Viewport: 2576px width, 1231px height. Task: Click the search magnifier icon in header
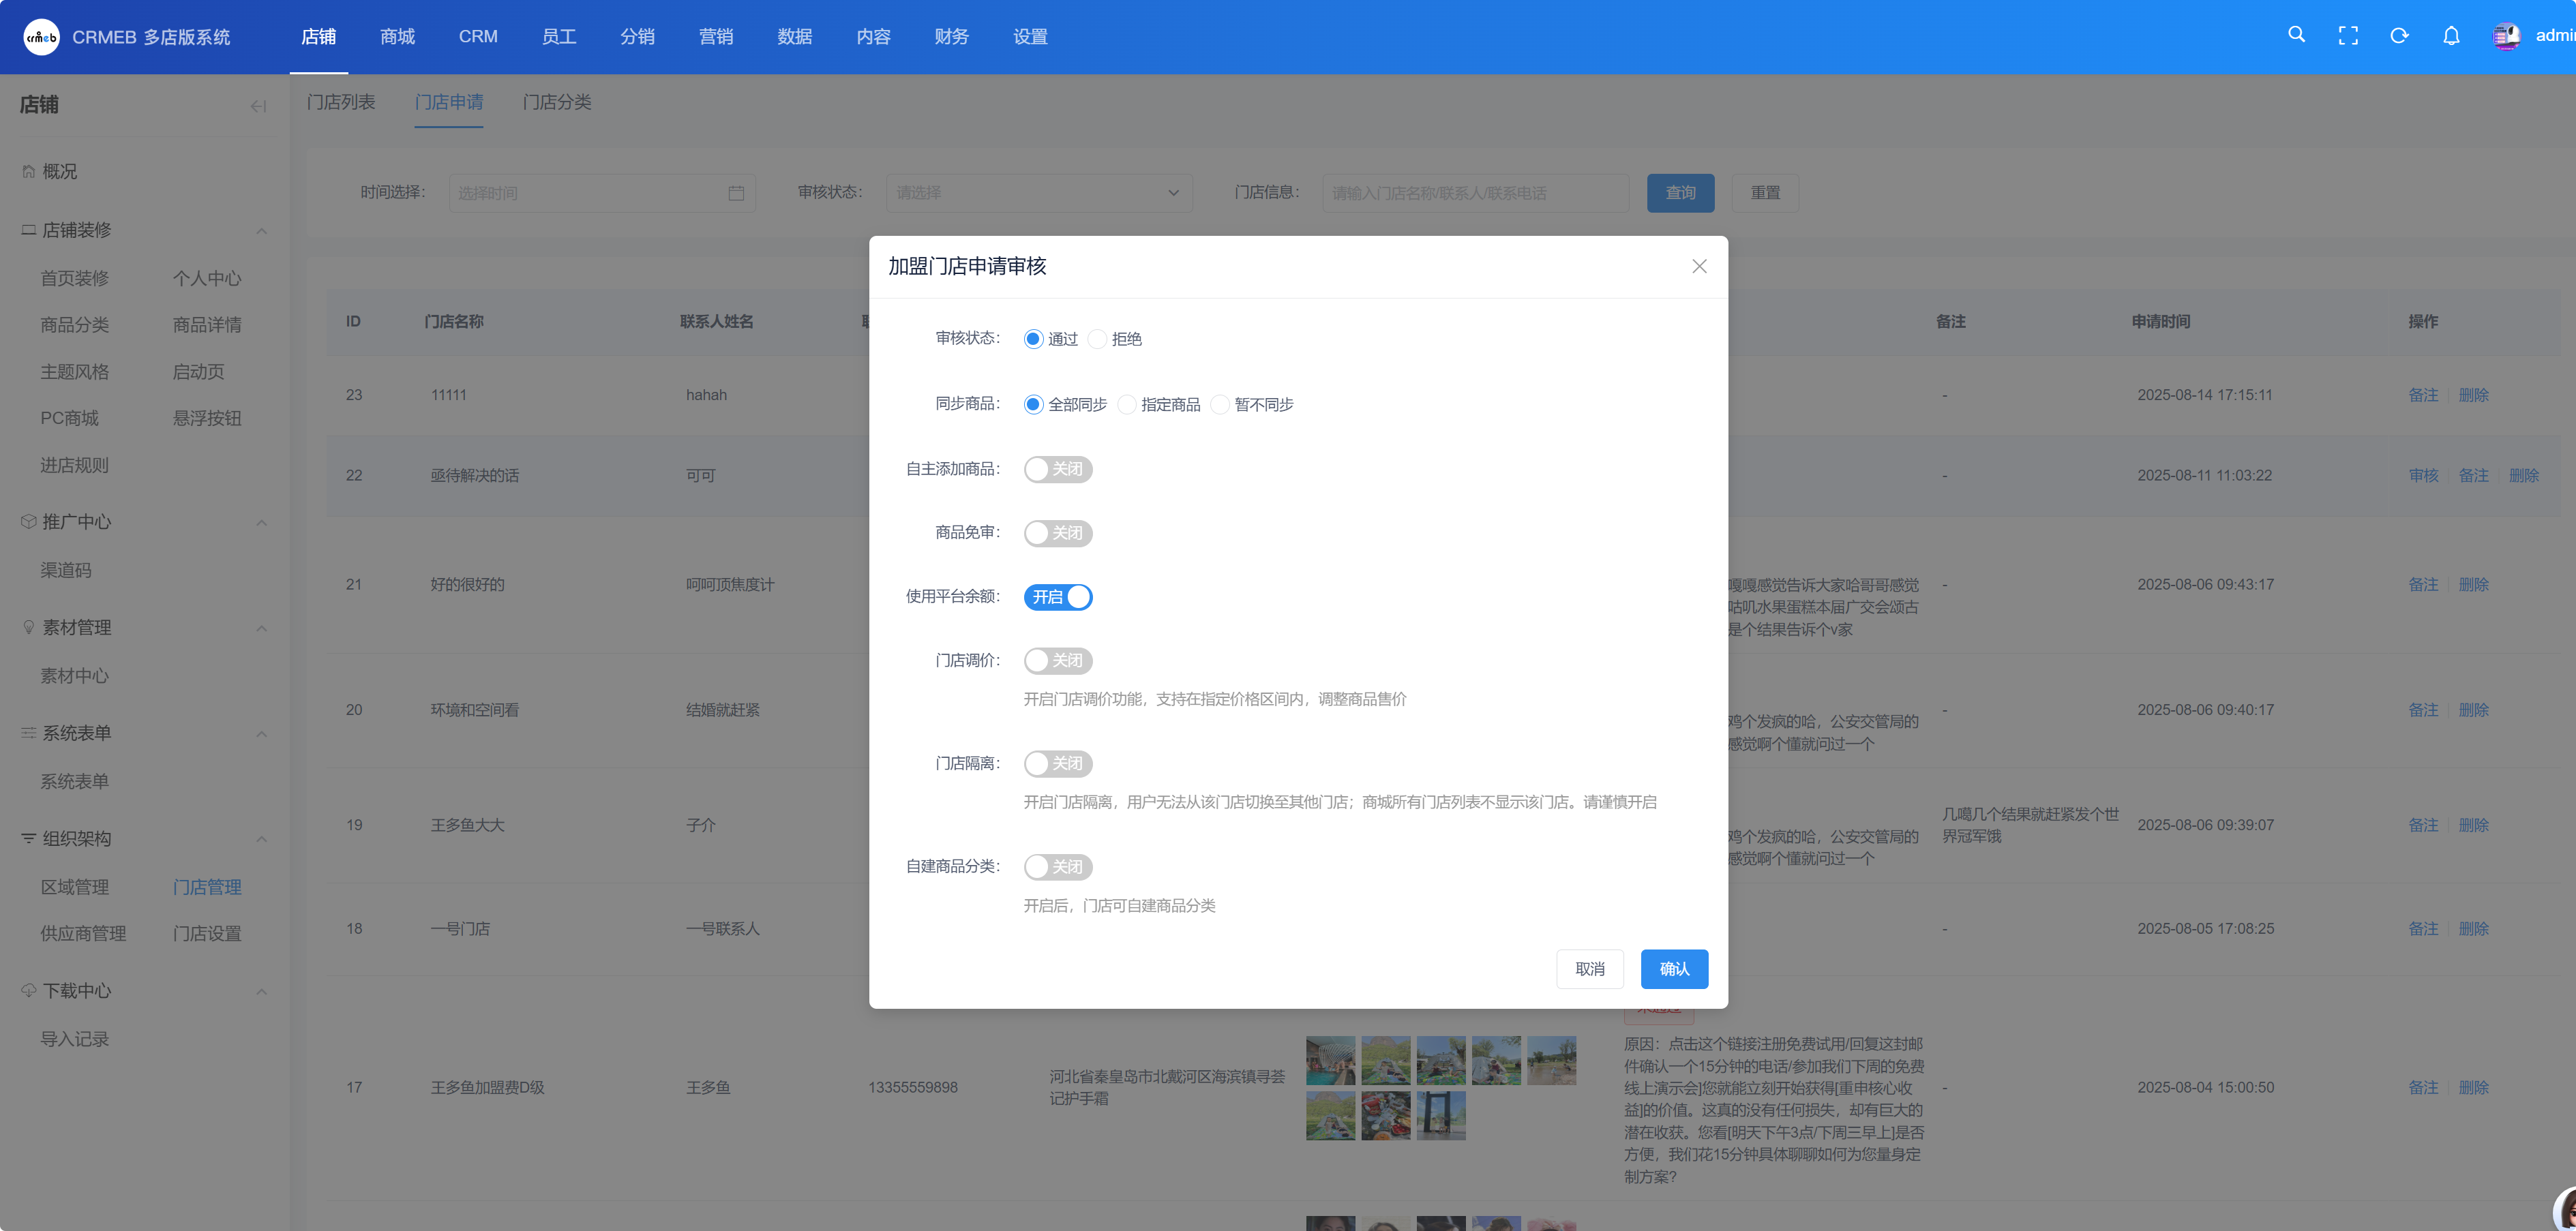[x=2296, y=35]
